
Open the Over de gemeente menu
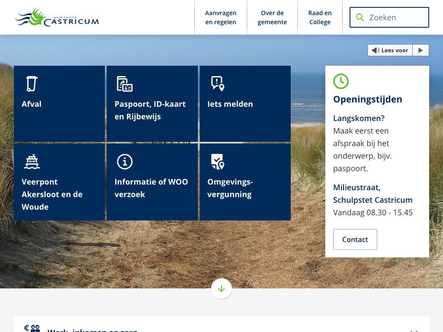(x=272, y=18)
